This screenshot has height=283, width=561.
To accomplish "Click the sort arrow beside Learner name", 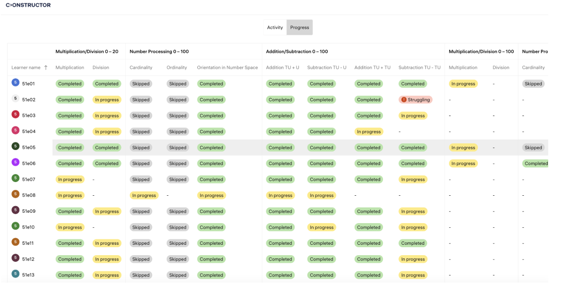I will coord(46,67).
